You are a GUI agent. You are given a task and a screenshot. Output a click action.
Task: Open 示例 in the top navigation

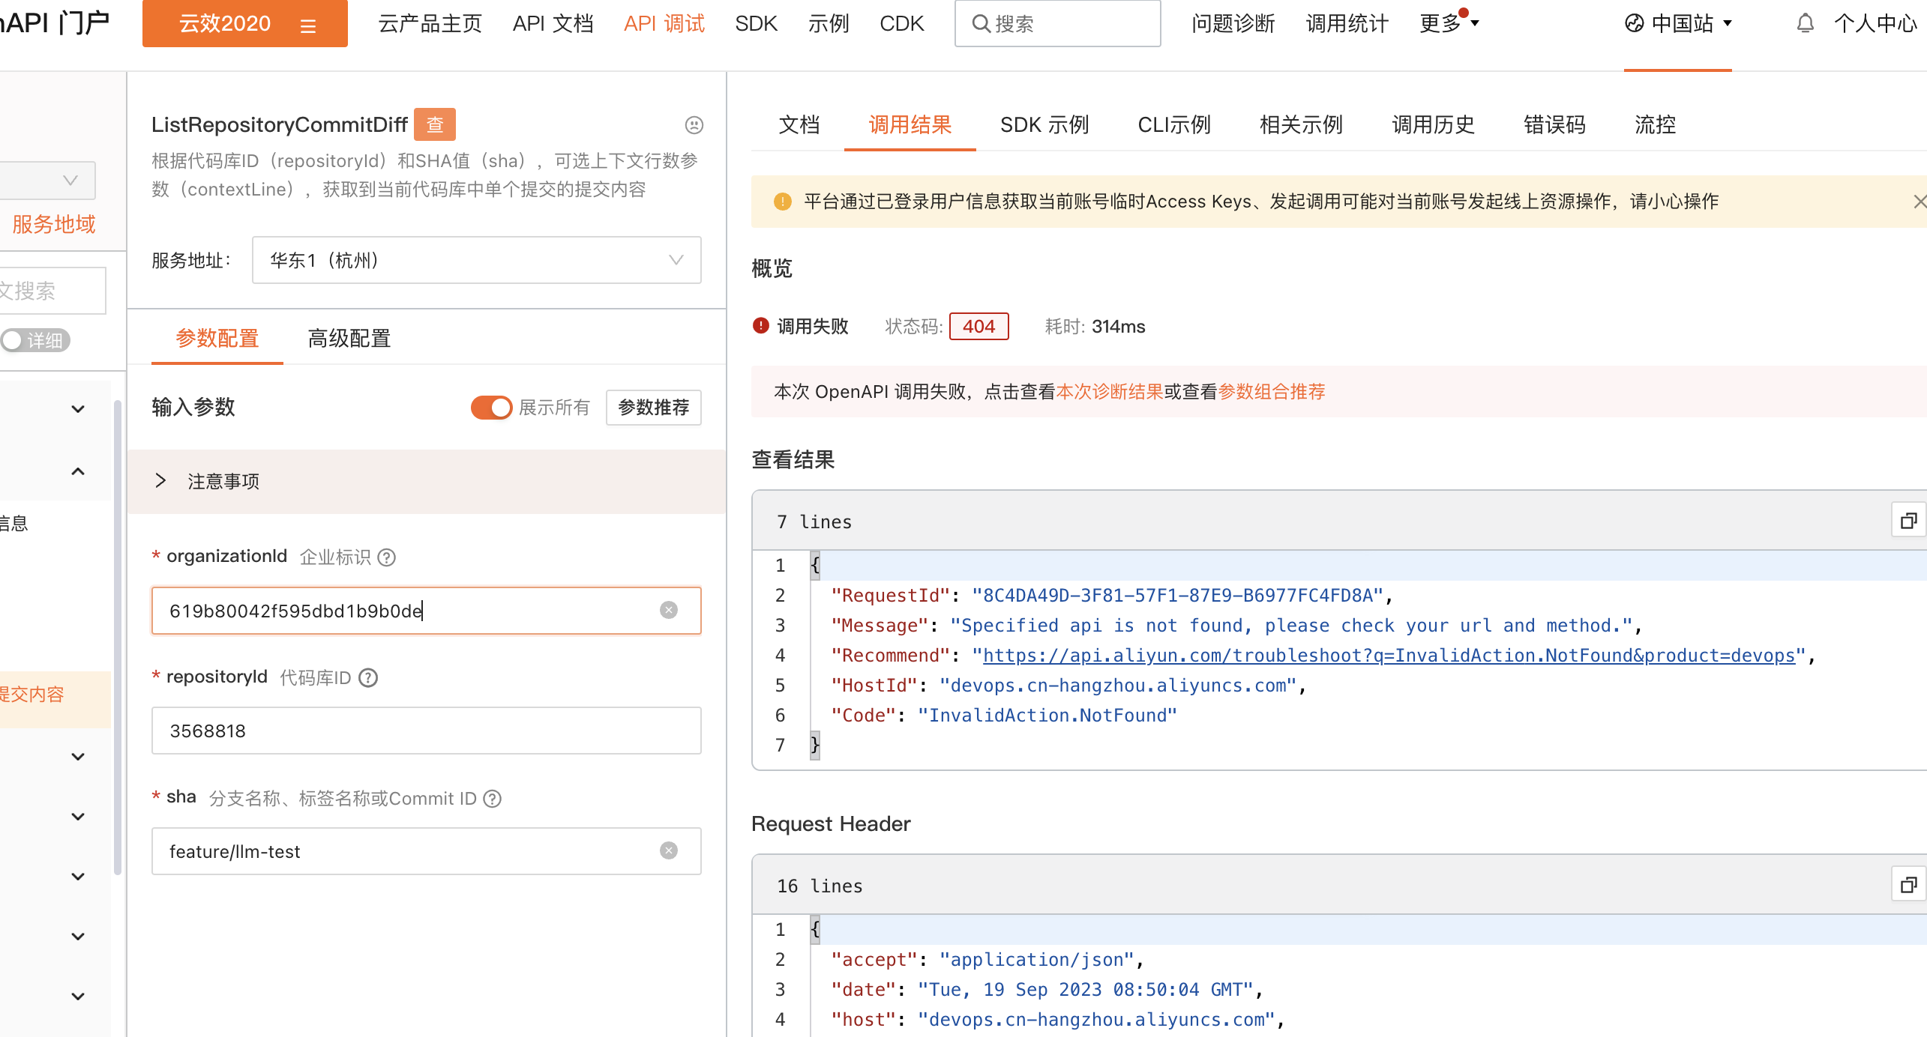pyautogui.click(x=829, y=24)
